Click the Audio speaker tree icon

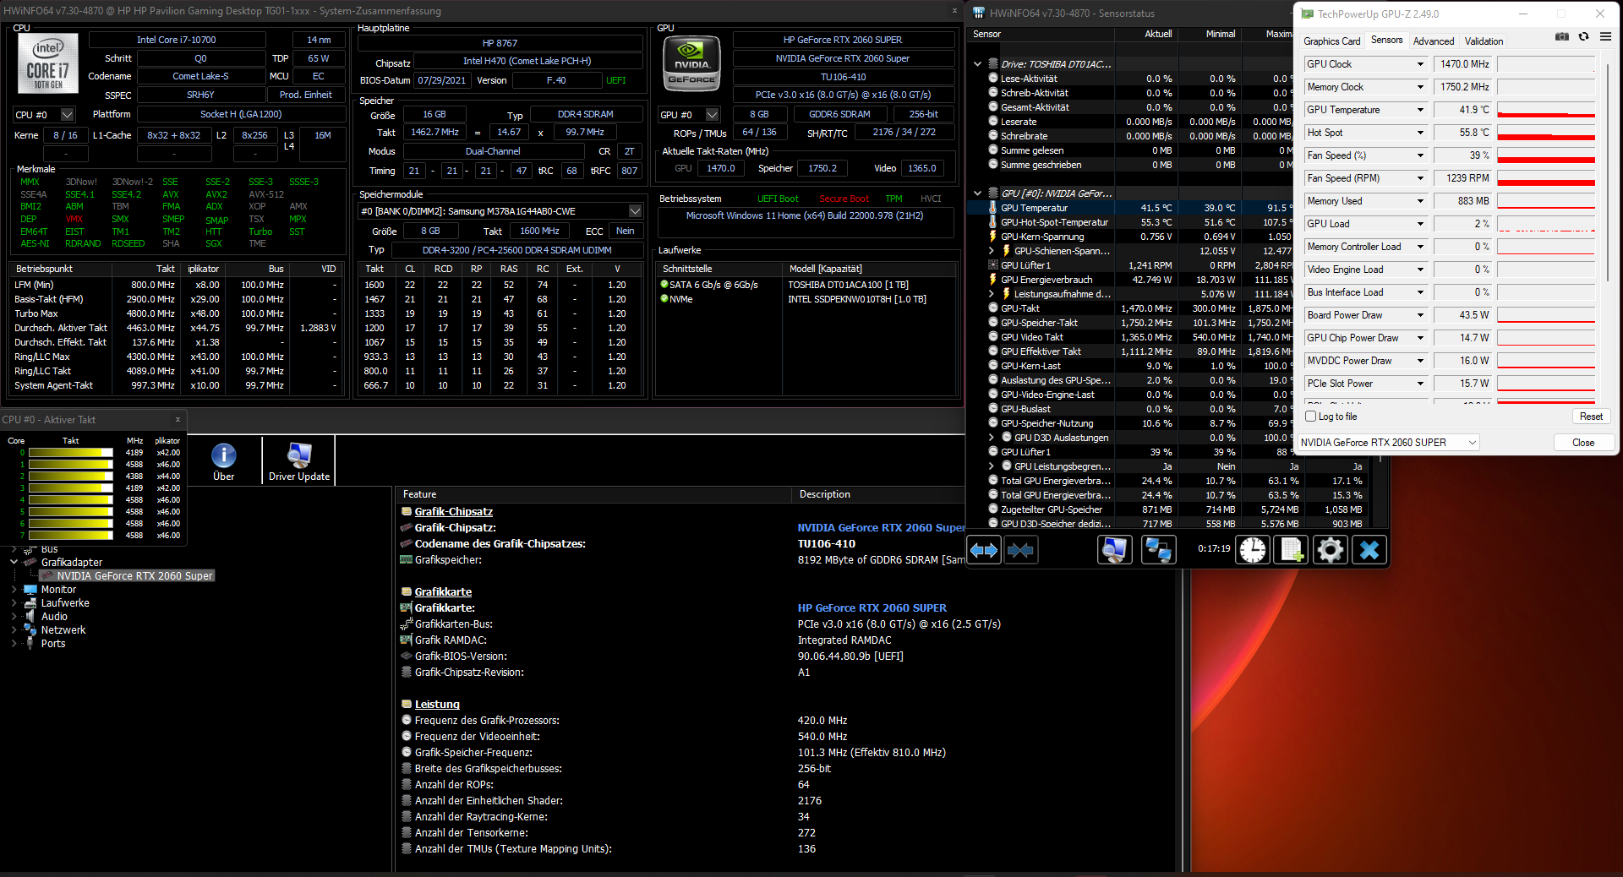pyautogui.click(x=30, y=617)
